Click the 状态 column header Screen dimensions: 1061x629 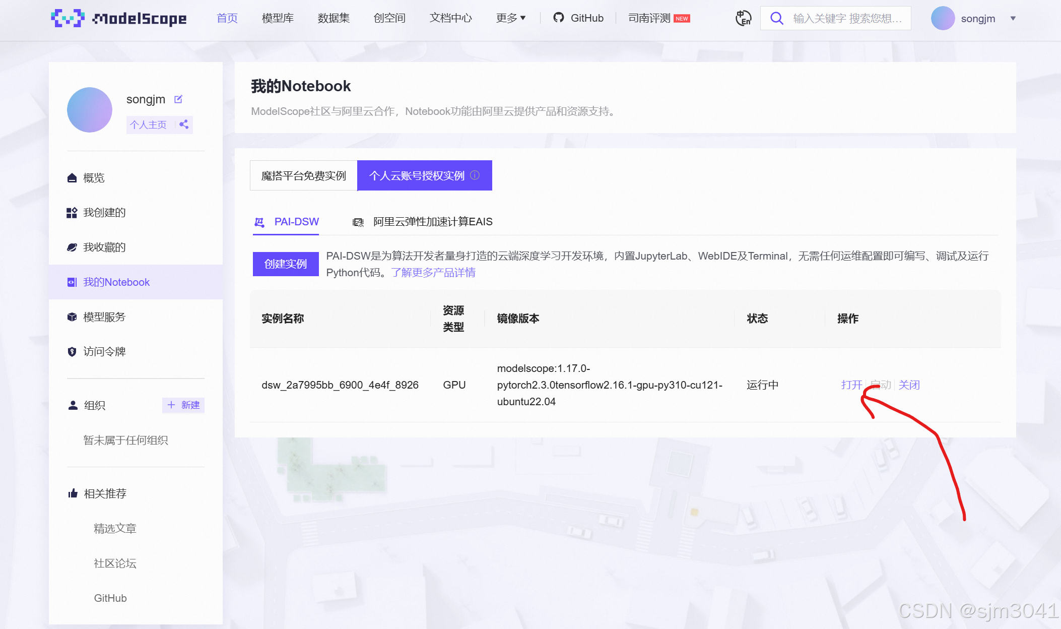point(758,319)
